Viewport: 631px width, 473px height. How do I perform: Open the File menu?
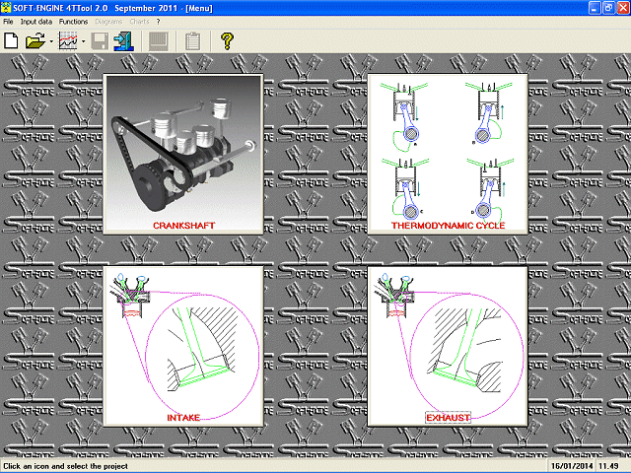(8, 22)
